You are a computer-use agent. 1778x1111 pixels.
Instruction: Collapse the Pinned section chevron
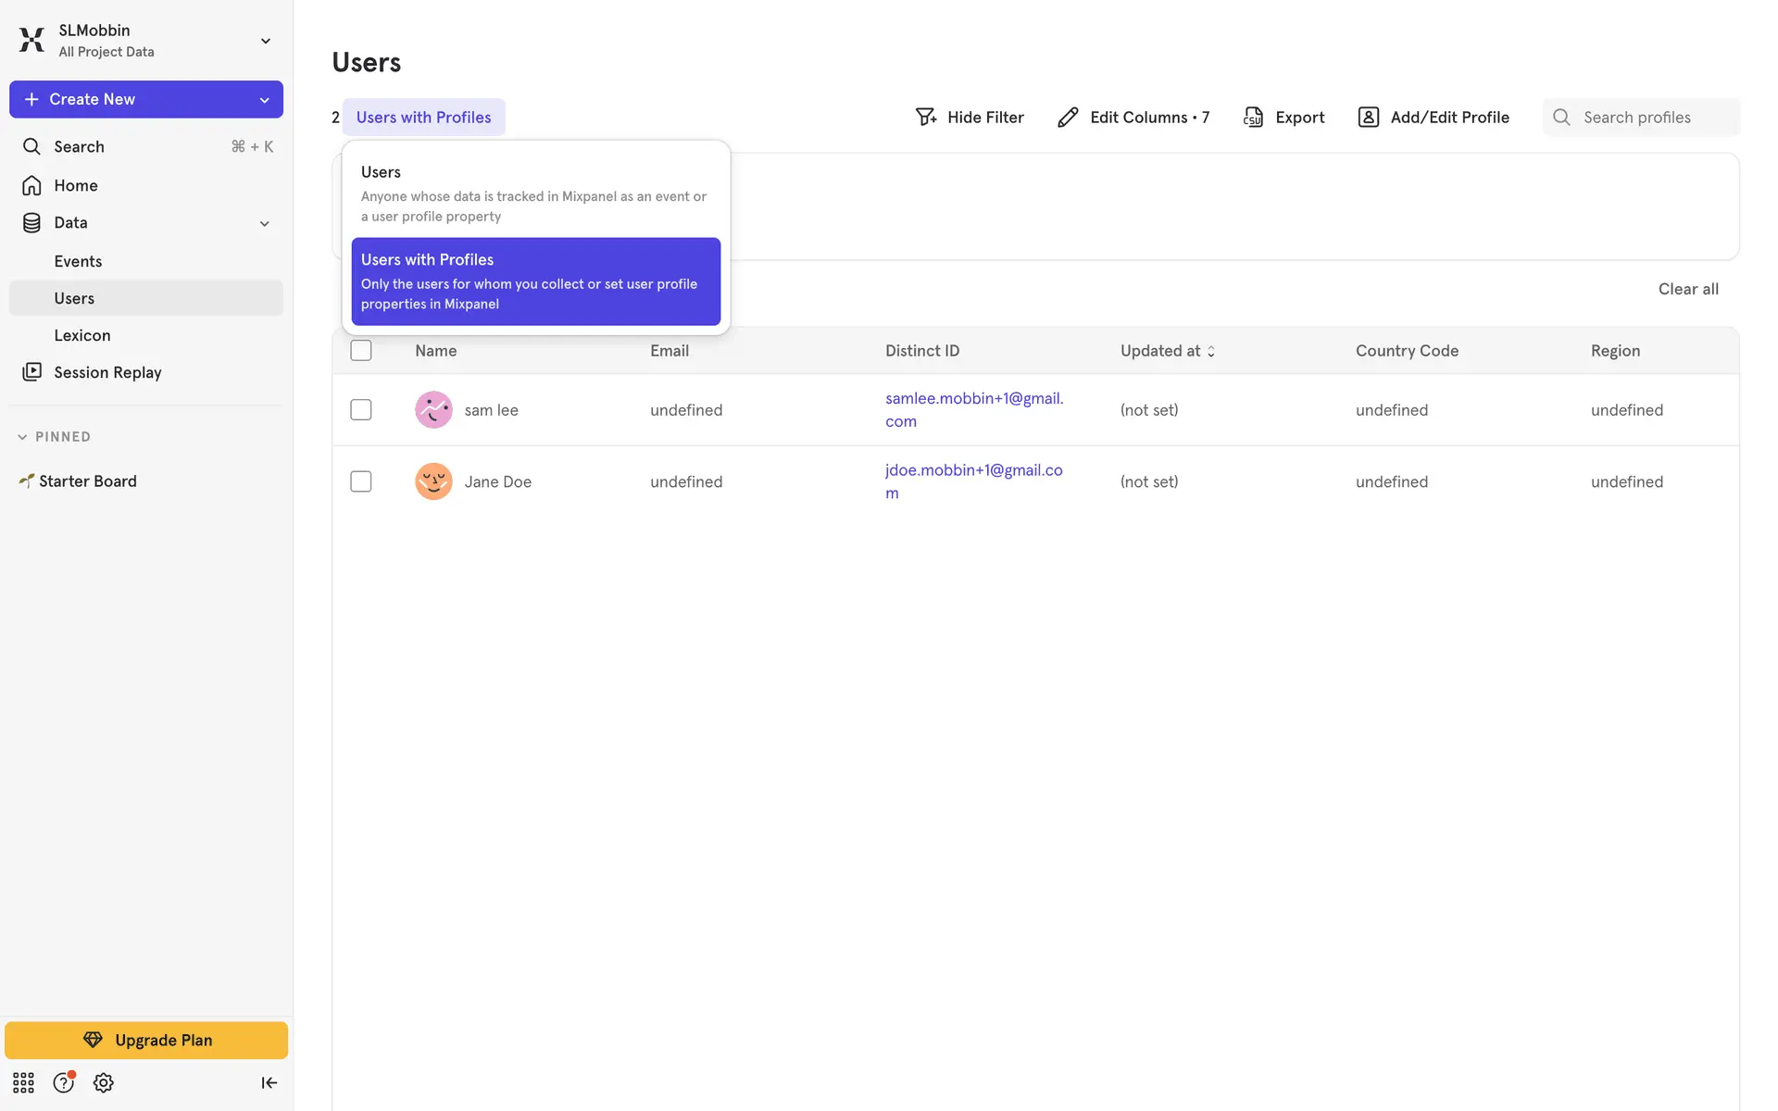click(x=22, y=437)
